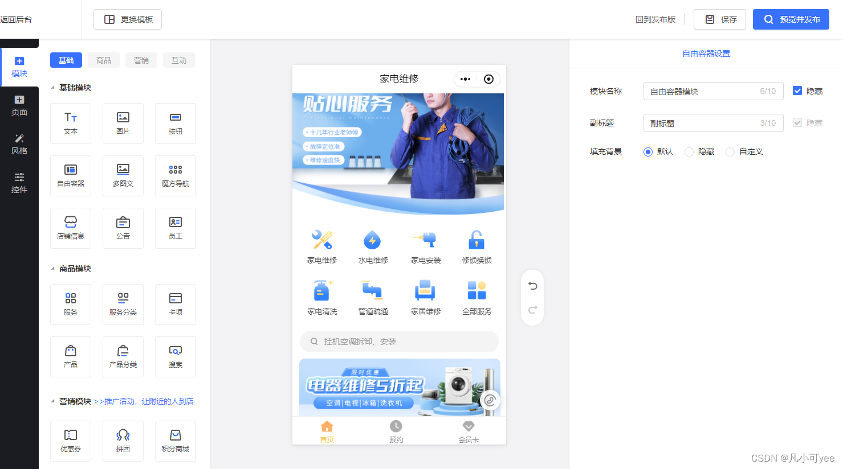Select the 预约 tab in phone preview
This screenshot has width=843, height=469.
click(396, 431)
